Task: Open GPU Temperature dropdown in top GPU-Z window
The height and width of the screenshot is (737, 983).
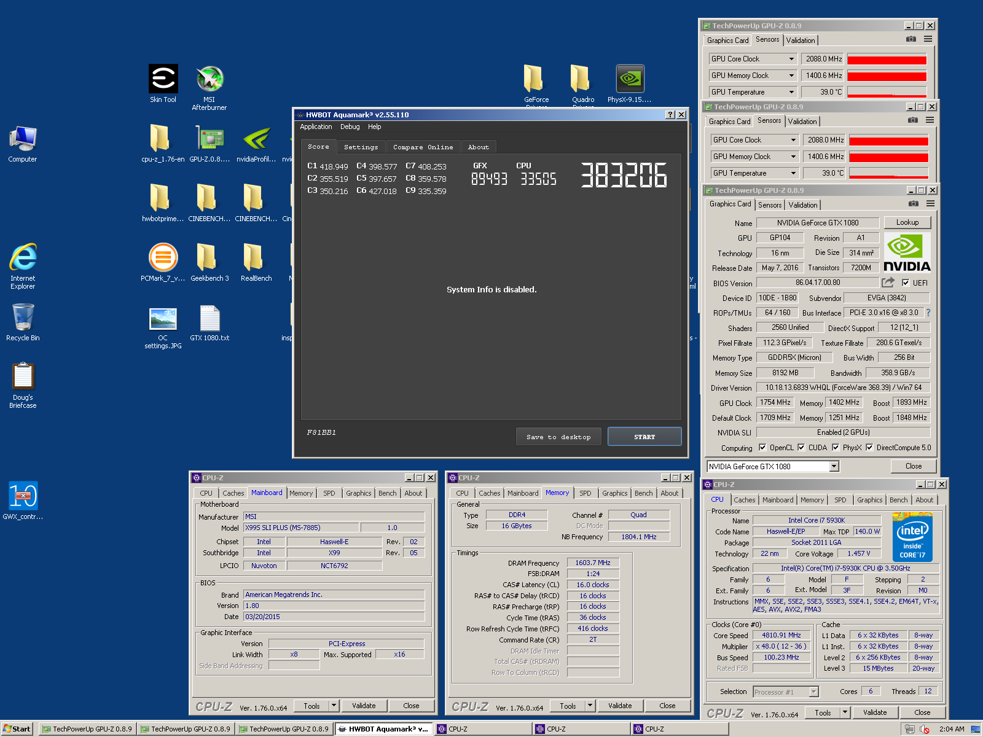Action: pyautogui.click(x=792, y=92)
